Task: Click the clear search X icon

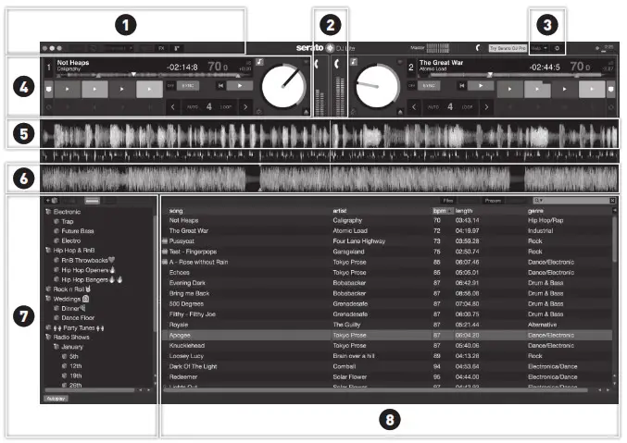Action: 612,201
